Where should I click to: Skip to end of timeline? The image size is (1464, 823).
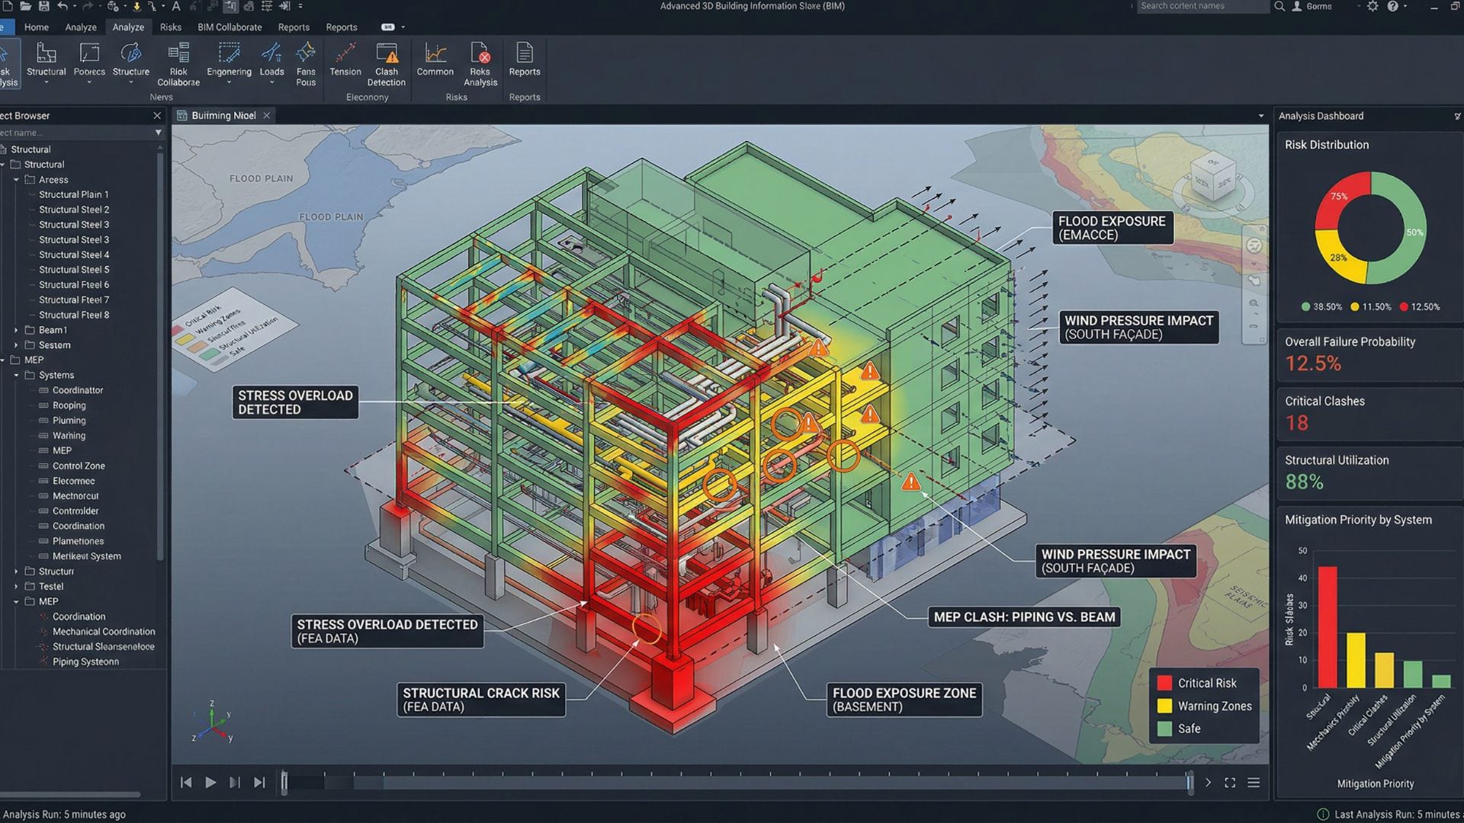(259, 783)
